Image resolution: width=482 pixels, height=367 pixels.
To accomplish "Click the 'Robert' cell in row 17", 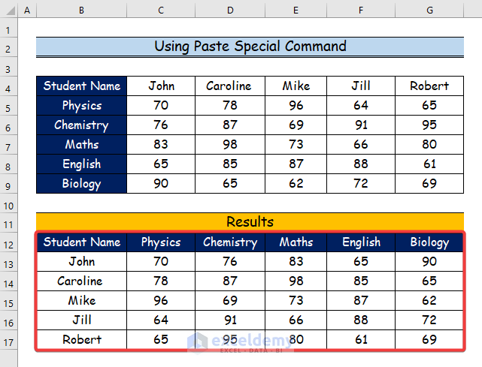I will click(x=81, y=340).
